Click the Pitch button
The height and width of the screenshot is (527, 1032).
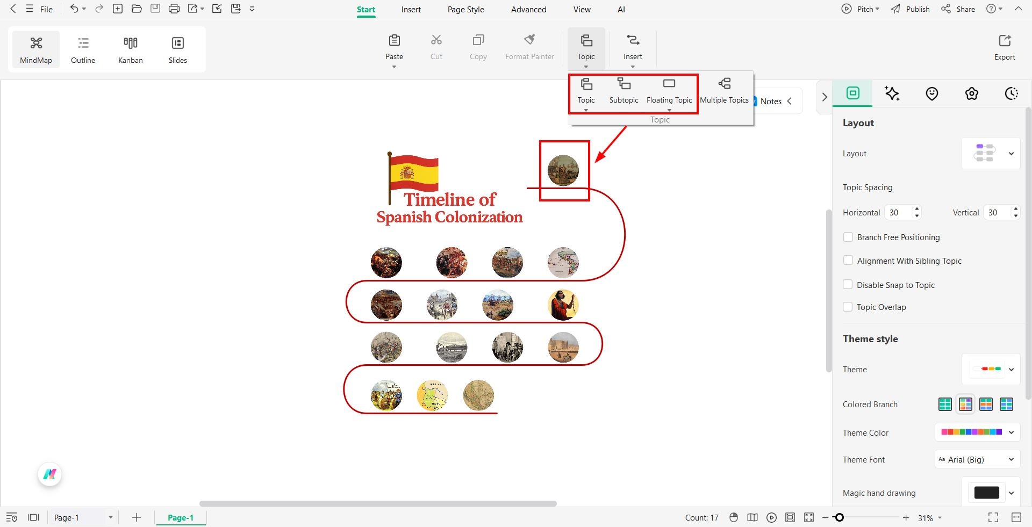click(x=860, y=9)
